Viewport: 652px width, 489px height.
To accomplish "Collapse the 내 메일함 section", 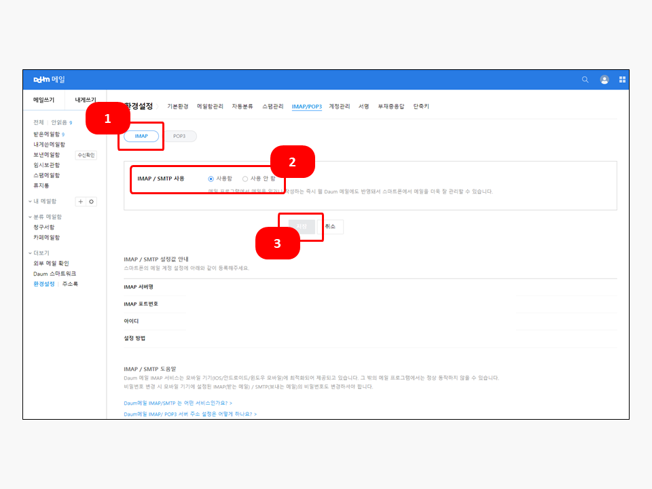I will pos(31,202).
